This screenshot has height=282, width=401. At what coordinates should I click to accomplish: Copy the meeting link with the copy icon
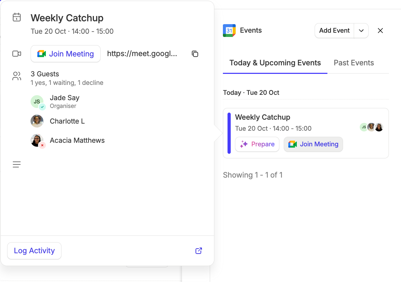(195, 54)
